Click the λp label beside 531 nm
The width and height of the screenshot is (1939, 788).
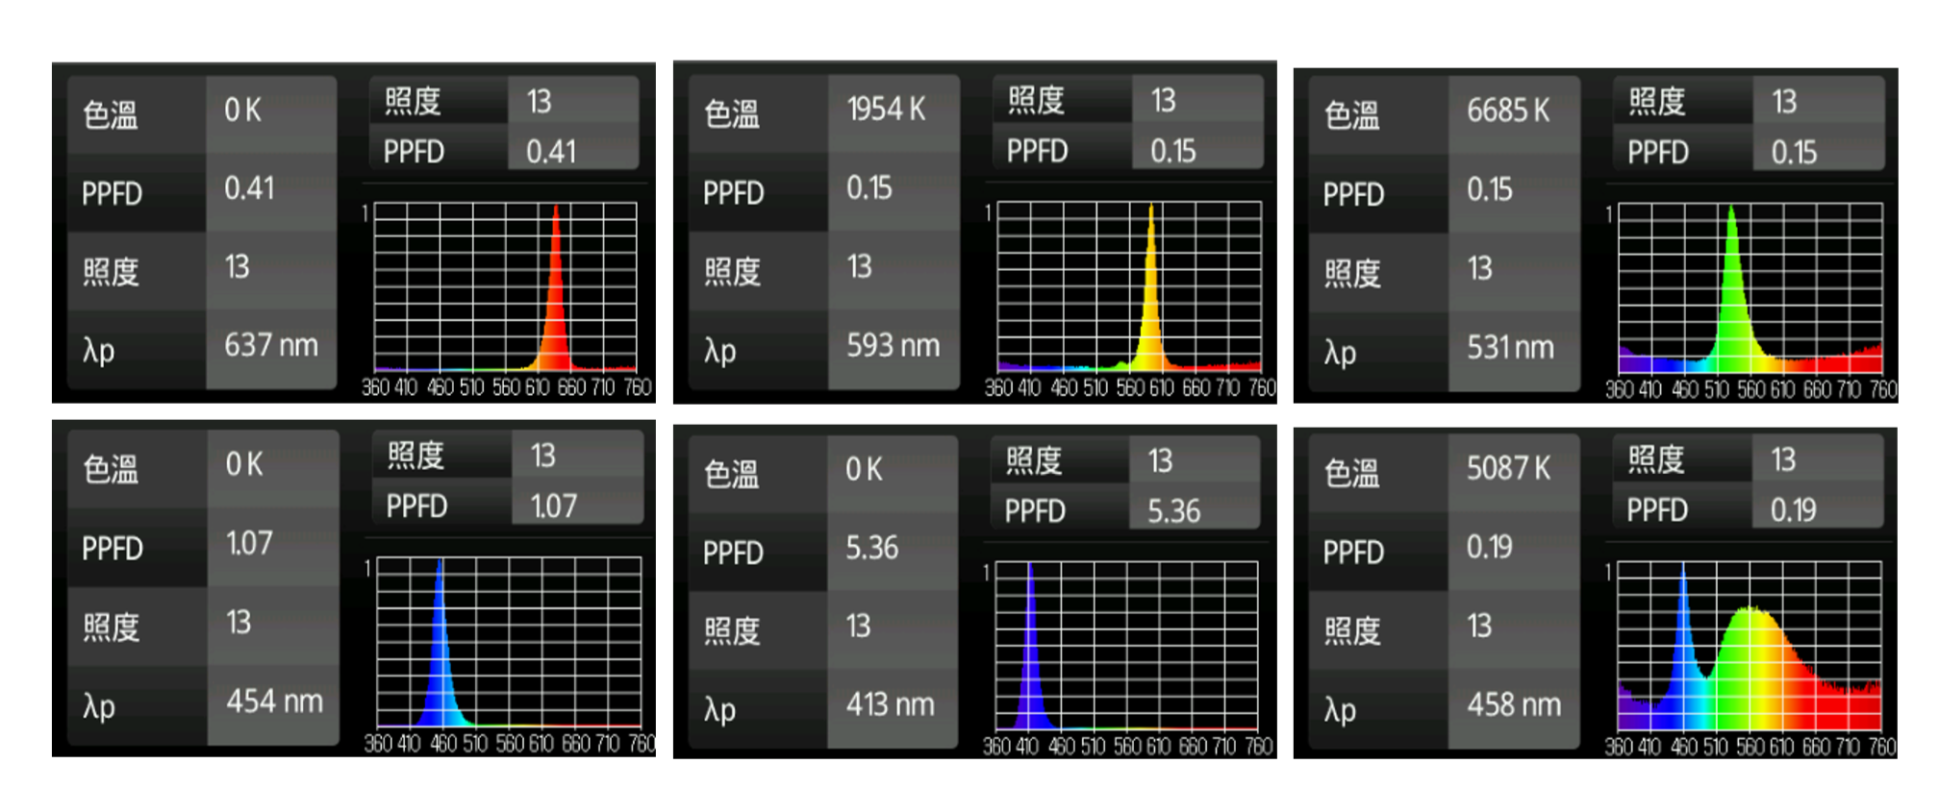pyautogui.click(x=1341, y=353)
